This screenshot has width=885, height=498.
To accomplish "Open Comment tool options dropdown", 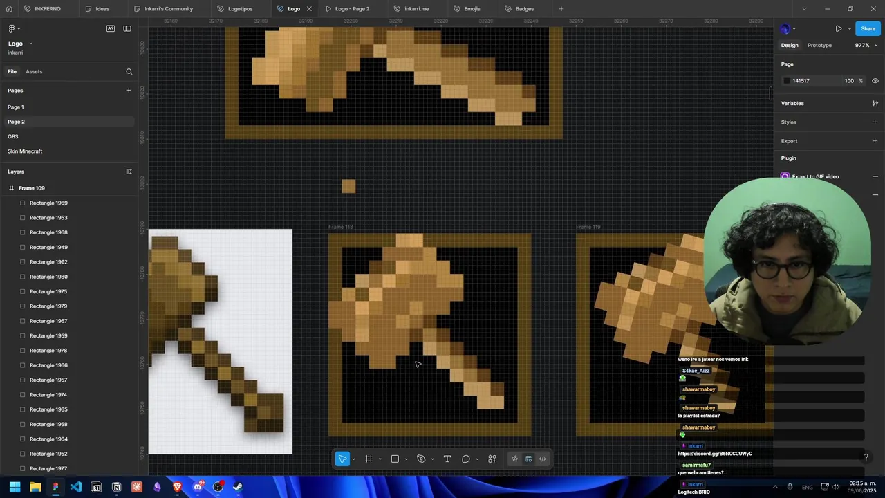I will [x=477, y=459].
